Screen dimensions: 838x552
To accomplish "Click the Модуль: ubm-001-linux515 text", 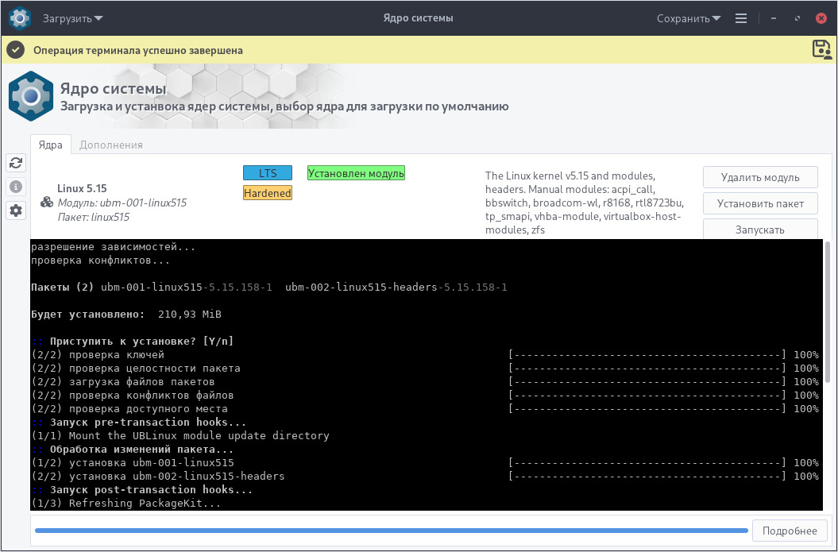I will [x=122, y=203].
